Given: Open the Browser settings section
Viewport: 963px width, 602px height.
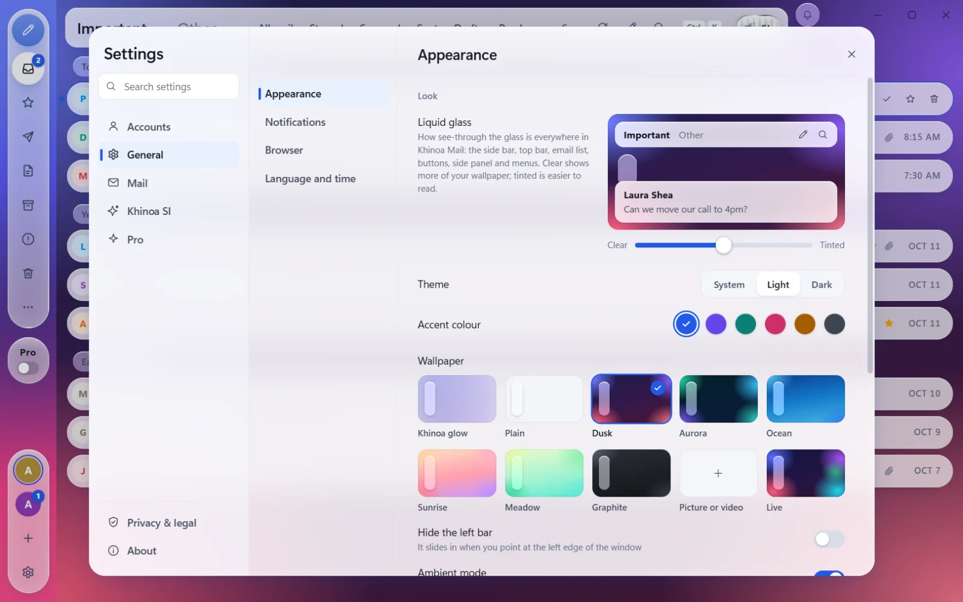Looking at the screenshot, I should coord(323,150).
